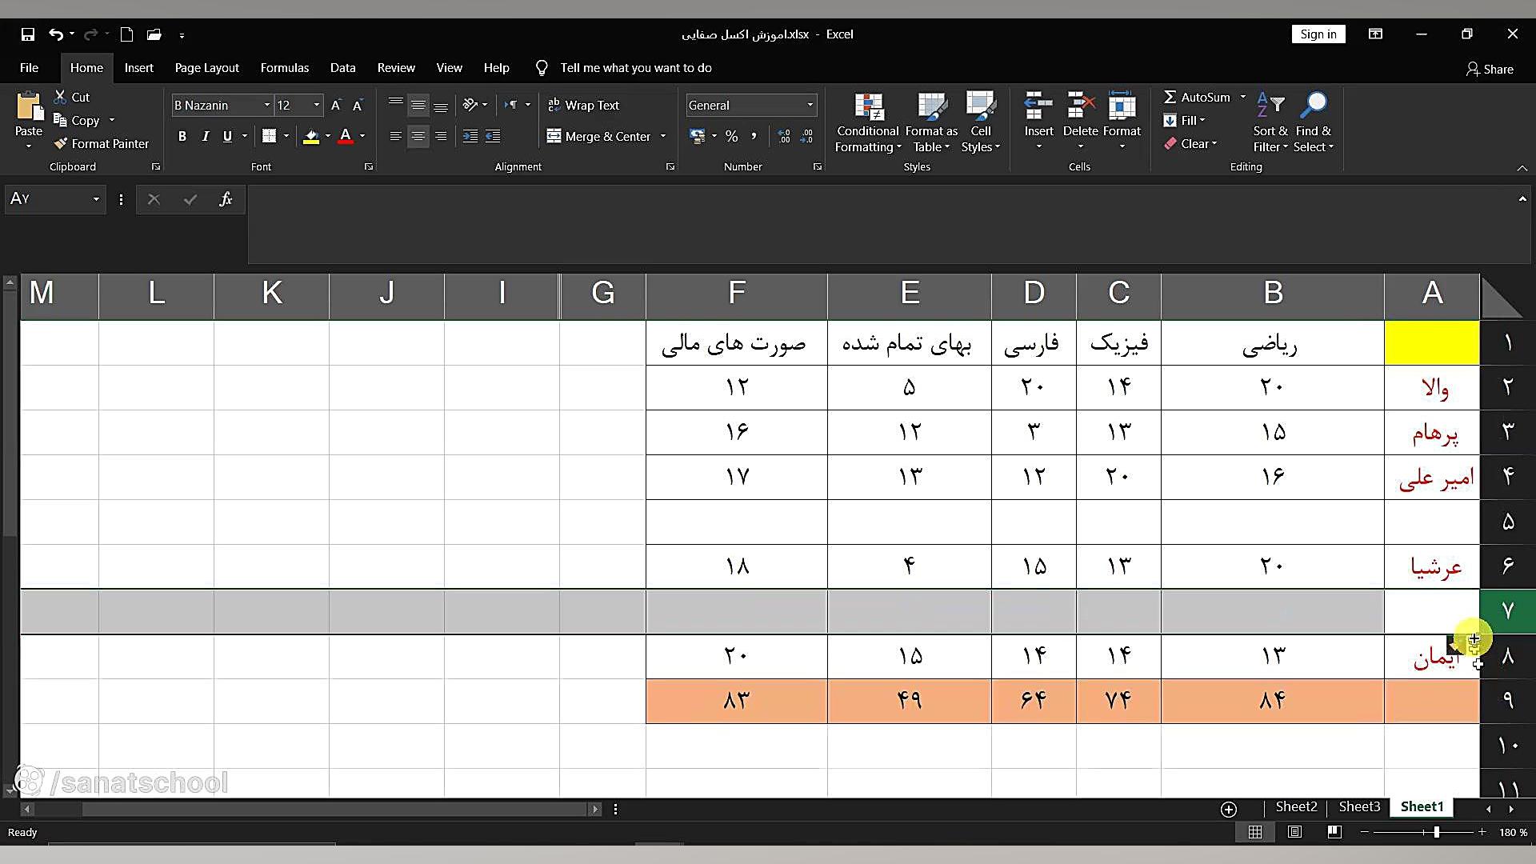Click the AutoSum sigma icon
This screenshot has width=1536, height=864.
1170,97
